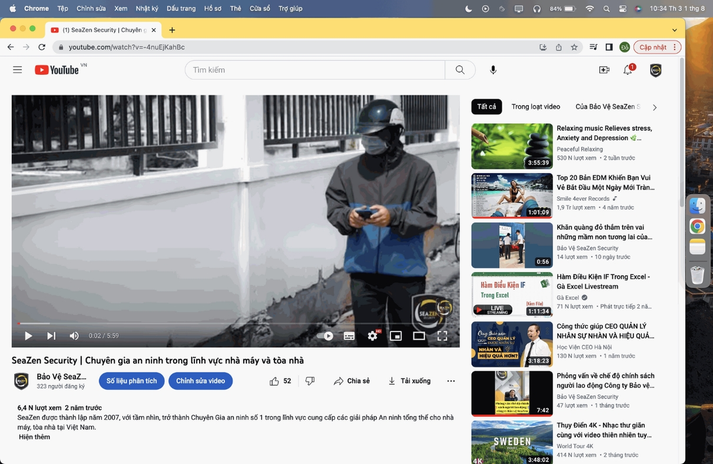Click the video progress bar
713x464 pixels.
pyautogui.click(x=235, y=323)
